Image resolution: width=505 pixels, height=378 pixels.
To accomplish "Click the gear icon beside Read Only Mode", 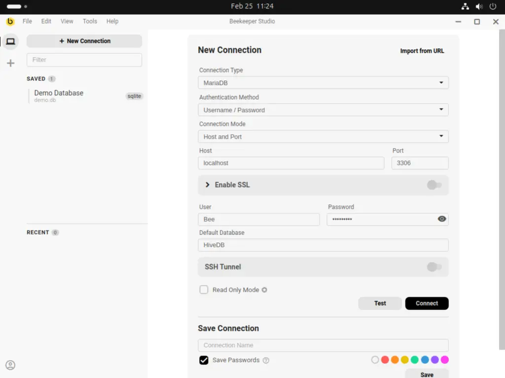I will [x=264, y=290].
